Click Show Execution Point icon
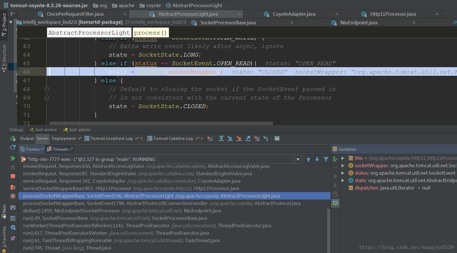This screenshot has height=253, width=457. point(210,139)
